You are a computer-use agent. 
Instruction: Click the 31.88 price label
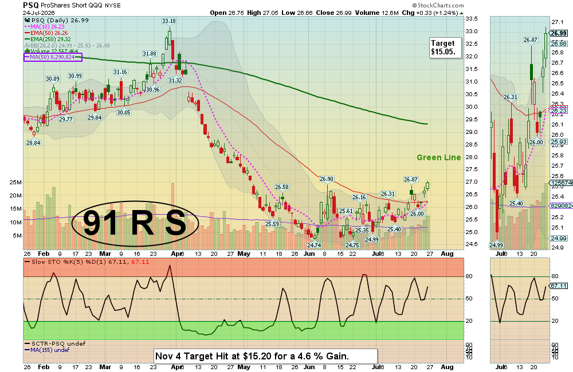pos(150,54)
